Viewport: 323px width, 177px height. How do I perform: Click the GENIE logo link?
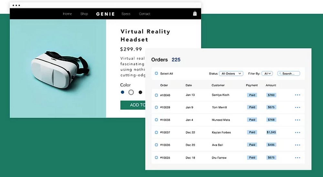coord(106,14)
